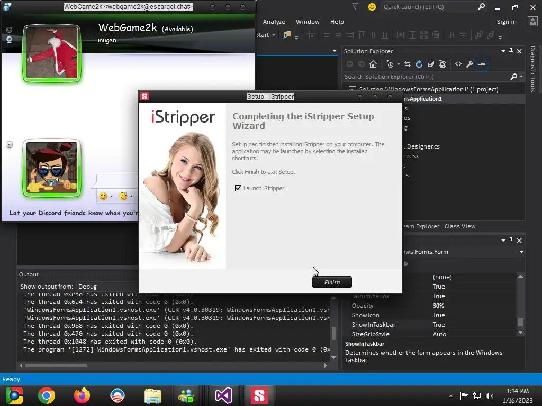Open Properties object selector dropdown
The height and width of the screenshot is (406, 542).
[521, 252]
